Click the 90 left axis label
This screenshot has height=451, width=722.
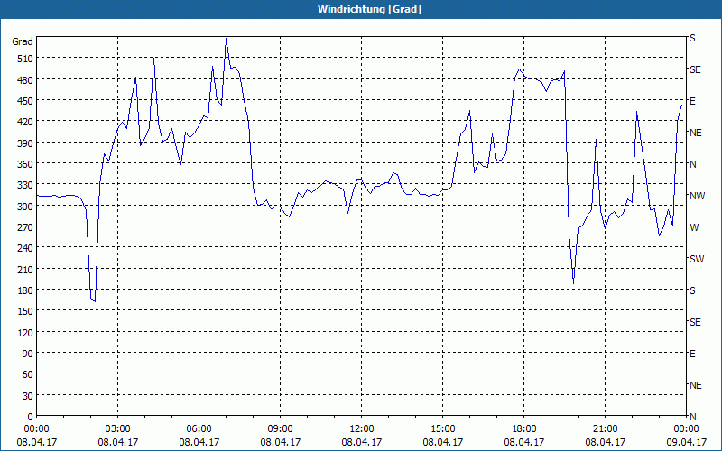click(28, 354)
